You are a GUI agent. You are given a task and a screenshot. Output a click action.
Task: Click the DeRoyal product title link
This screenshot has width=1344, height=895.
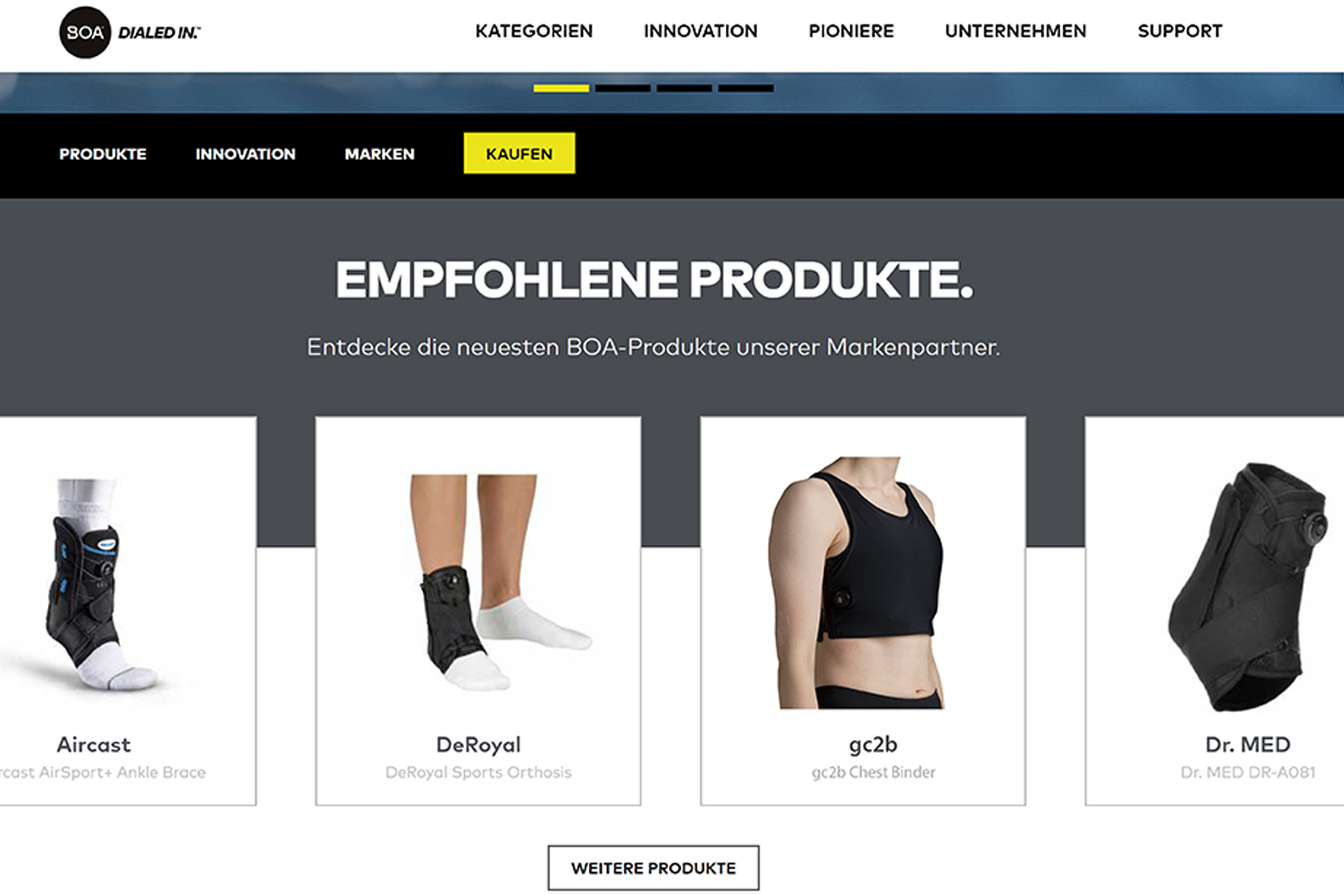[x=478, y=745]
